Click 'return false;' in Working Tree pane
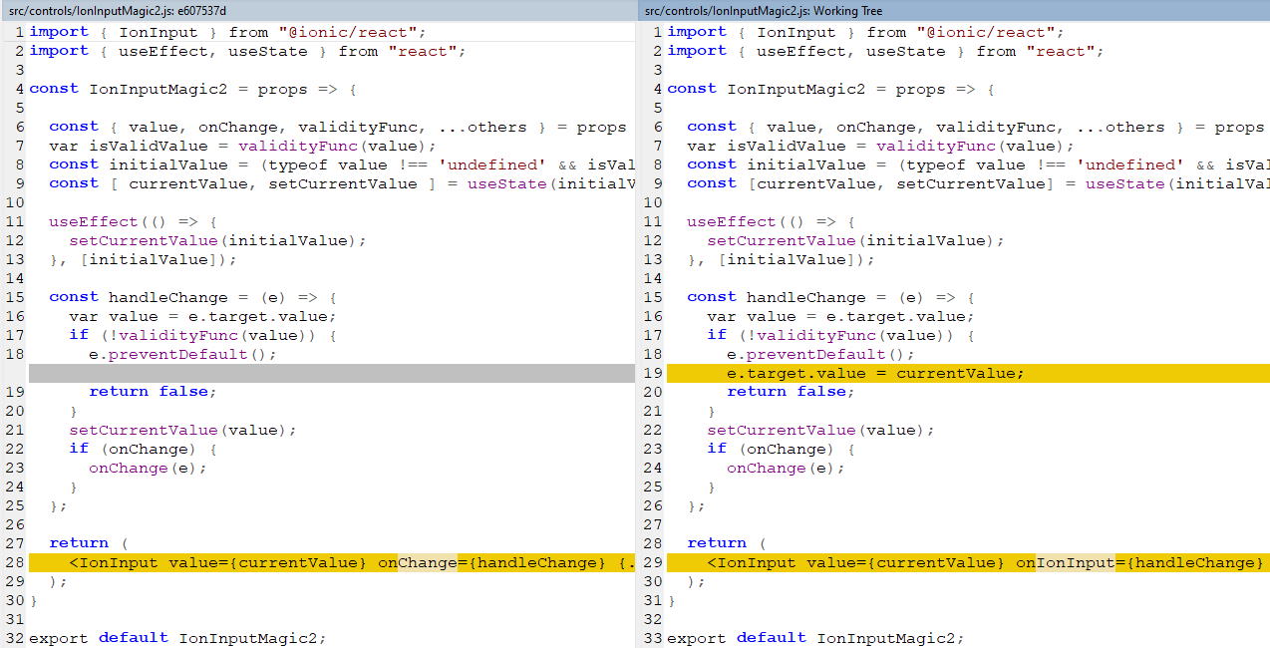 791,392
